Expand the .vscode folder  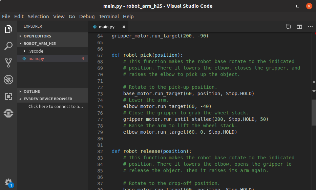coord(36,51)
